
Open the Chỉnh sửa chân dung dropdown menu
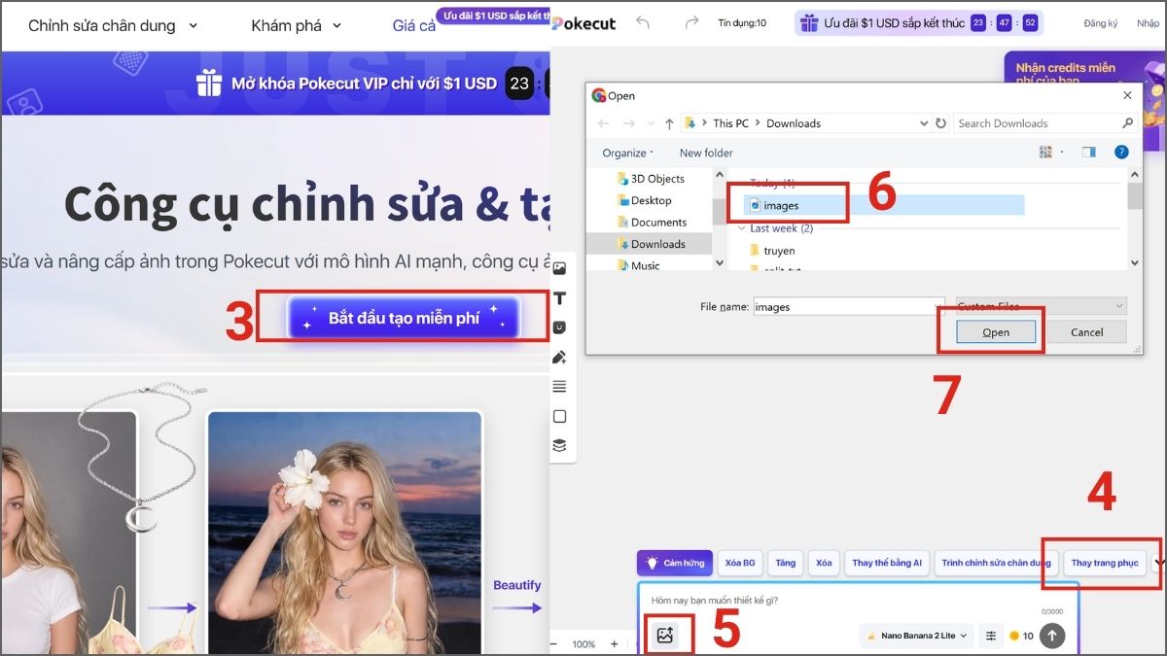[x=113, y=25]
